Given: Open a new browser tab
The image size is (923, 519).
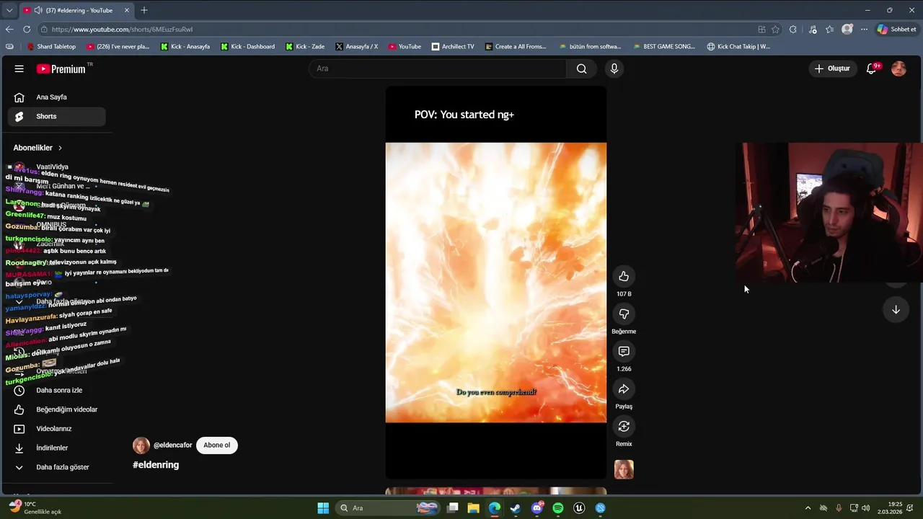Looking at the screenshot, I should coord(144,10).
